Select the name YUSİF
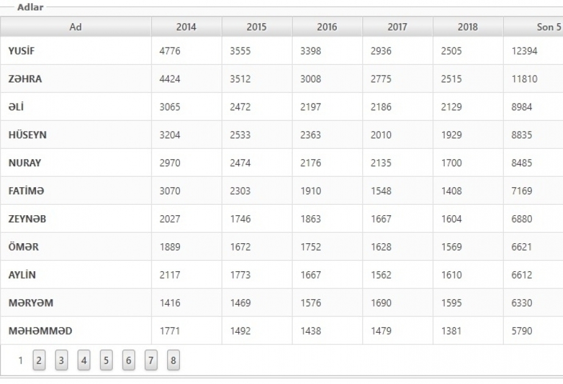This screenshot has width=563, height=384. (x=21, y=51)
